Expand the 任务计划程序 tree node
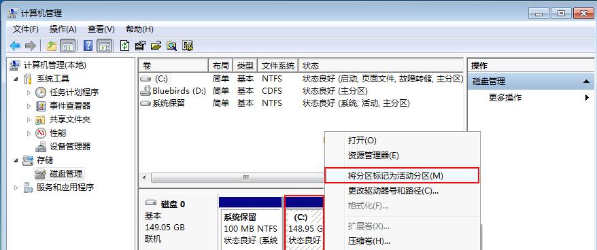The width and height of the screenshot is (597, 250). (29, 92)
